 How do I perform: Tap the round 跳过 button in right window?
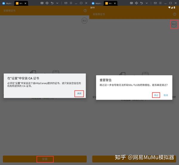click(x=174, y=24)
